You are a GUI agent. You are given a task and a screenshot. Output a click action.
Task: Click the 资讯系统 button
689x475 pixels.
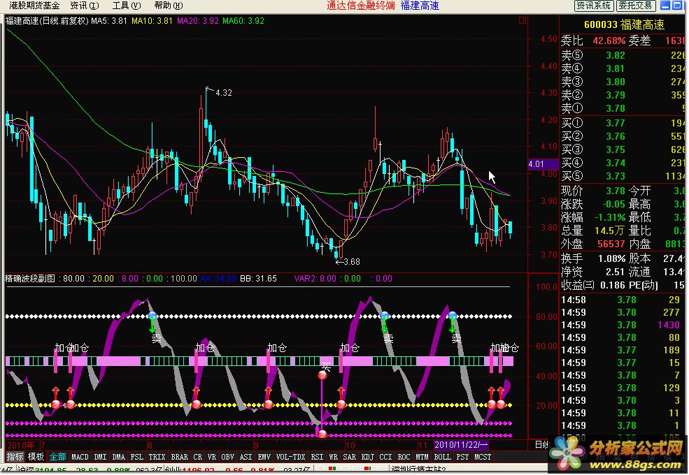point(594,6)
